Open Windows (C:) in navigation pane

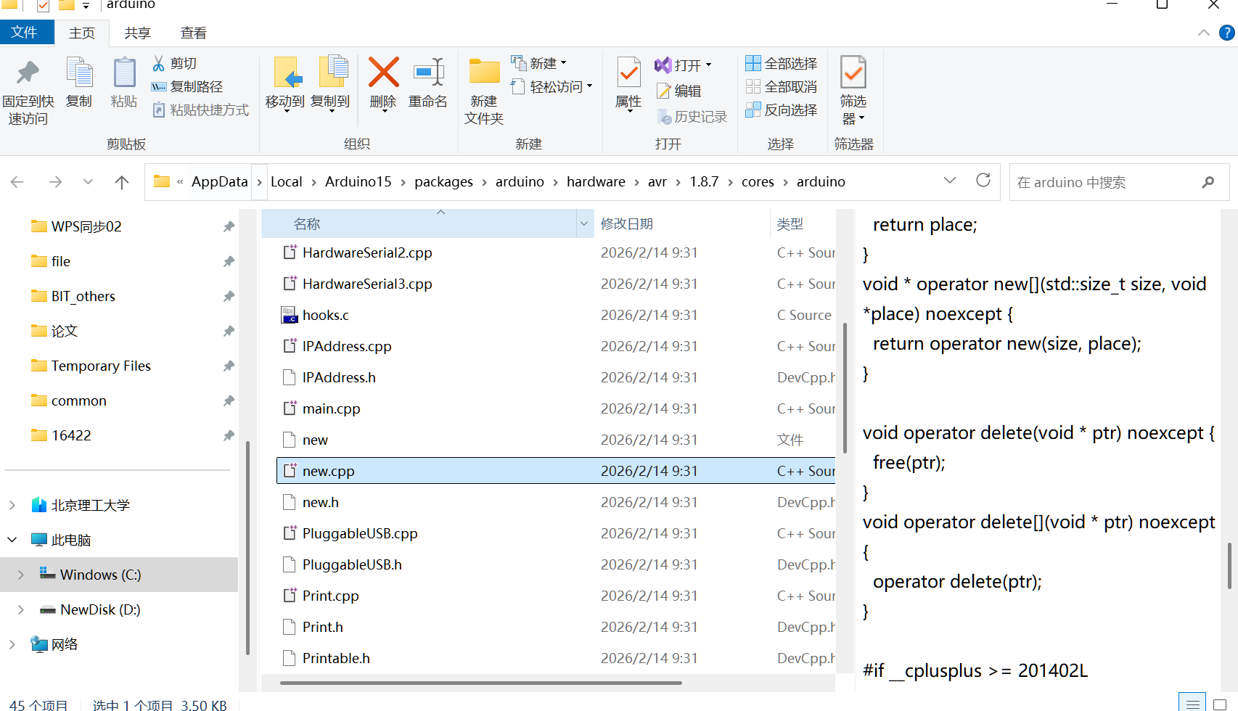point(119,575)
